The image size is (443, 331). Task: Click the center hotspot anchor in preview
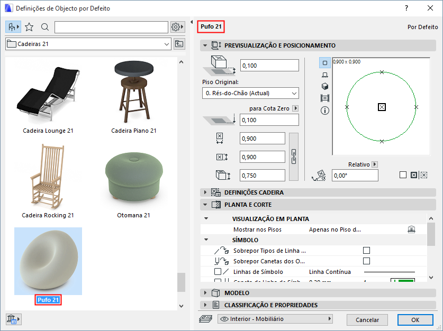tap(382, 107)
